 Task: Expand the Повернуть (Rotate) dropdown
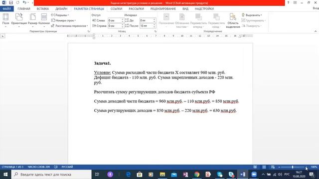point(251,26)
